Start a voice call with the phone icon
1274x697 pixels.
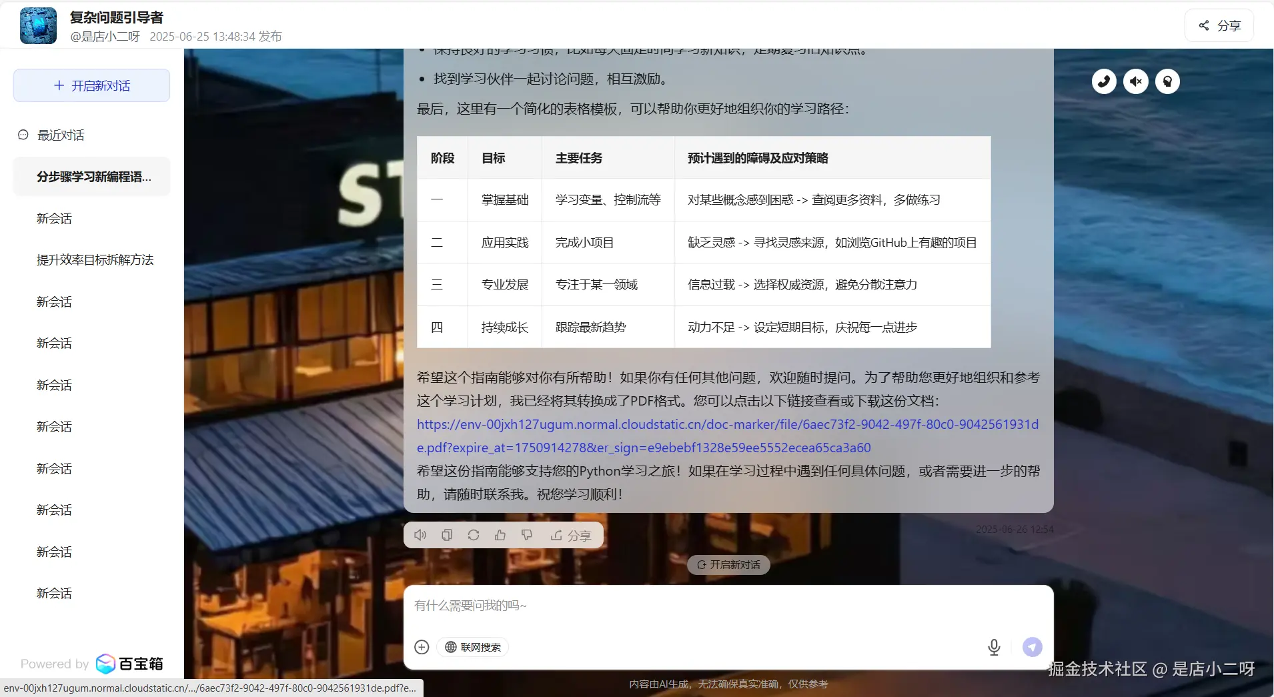click(1104, 81)
